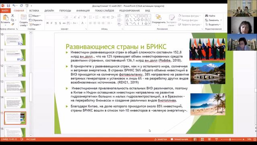Start slideshow from quick access toolbar
Screen dimensions: 257x145
pyautogui.click(x=27, y=6)
